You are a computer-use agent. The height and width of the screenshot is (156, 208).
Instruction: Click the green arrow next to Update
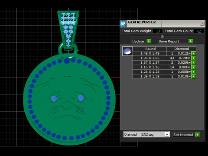click(149, 41)
